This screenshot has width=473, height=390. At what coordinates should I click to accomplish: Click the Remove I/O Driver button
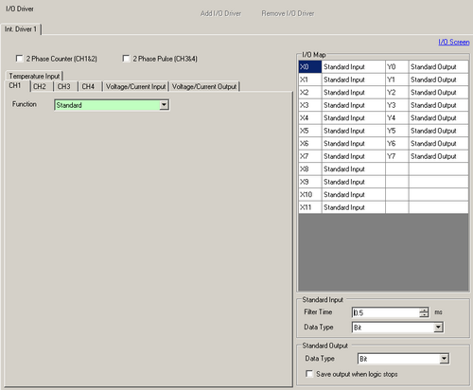[288, 13]
